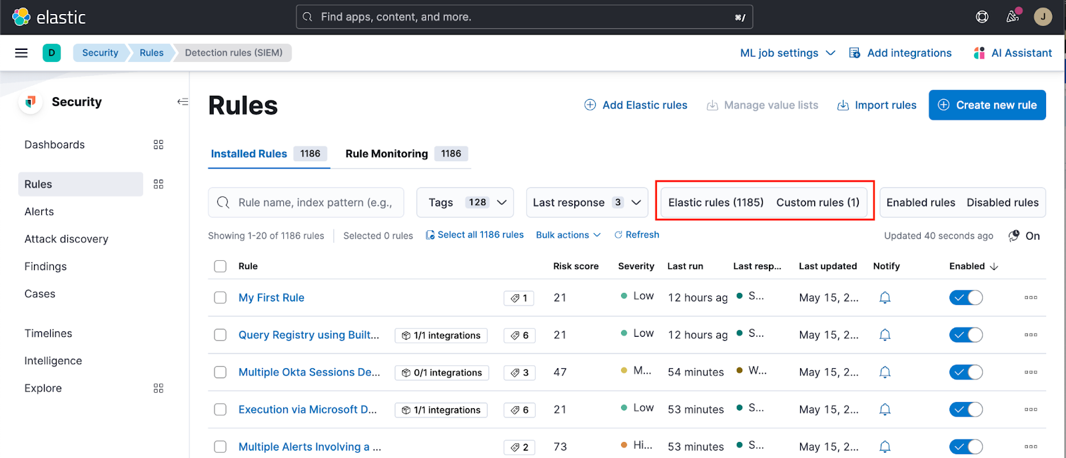Open ML job settings dropdown
This screenshot has height=458, width=1066.
click(x=788, y=53)
